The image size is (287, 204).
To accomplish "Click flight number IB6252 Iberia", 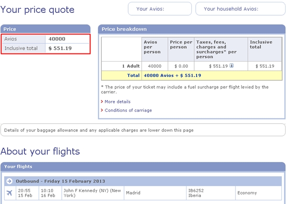I will (x=196, y=193).
